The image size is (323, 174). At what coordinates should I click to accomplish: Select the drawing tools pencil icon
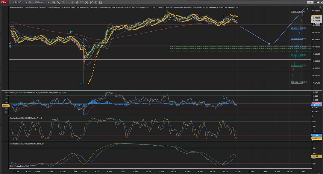click(x=58, y=2)
